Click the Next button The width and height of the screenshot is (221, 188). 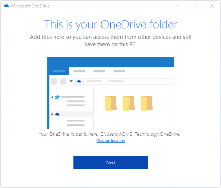click(x=111, y=163)
